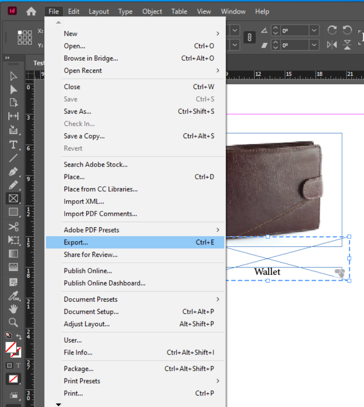Open the shear angle dropdown
The height and width of the screenshot is (407, 364).
pos(314,45)
